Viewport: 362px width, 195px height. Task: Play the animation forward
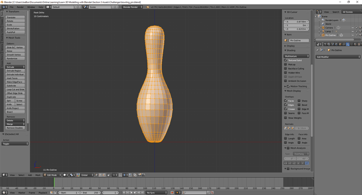click(x=135, y=192)
